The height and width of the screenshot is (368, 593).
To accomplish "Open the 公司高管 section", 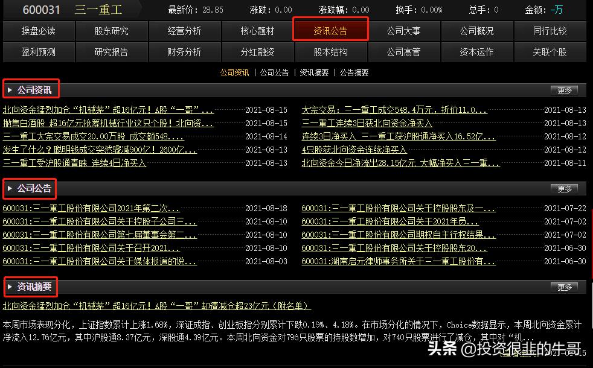I will 405,52.
